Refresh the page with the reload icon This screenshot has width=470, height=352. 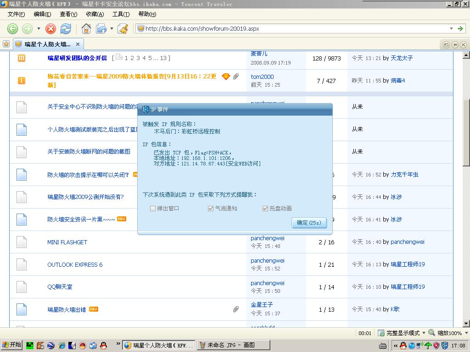click(66, 29)
